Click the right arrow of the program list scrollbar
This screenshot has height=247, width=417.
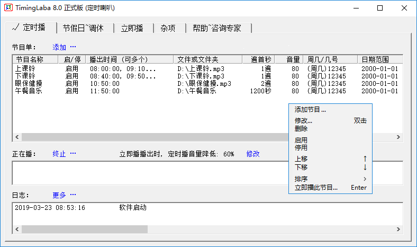[x=399, y=137]
